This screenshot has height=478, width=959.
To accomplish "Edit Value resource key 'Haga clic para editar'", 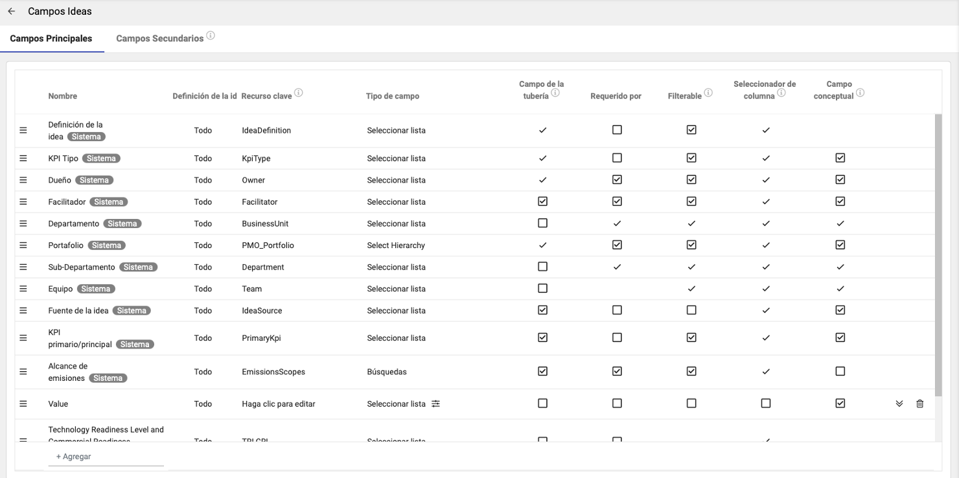I will (x=279, y=404).
